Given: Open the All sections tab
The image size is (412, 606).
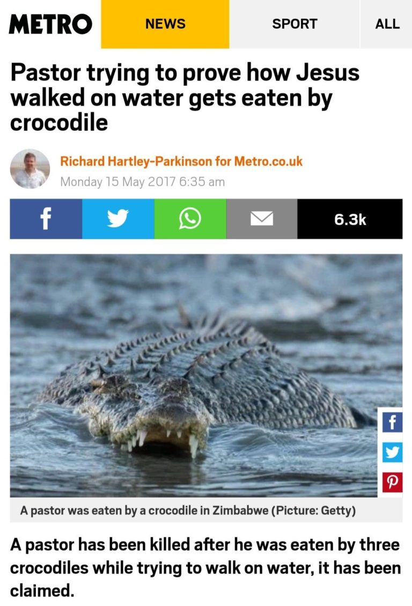Looking at the screenshot, I should click(x=386, y=24).
